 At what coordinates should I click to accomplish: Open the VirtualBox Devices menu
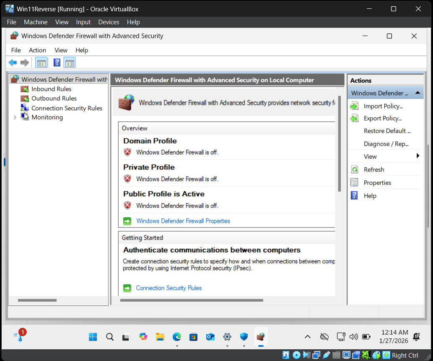point(109,22)
